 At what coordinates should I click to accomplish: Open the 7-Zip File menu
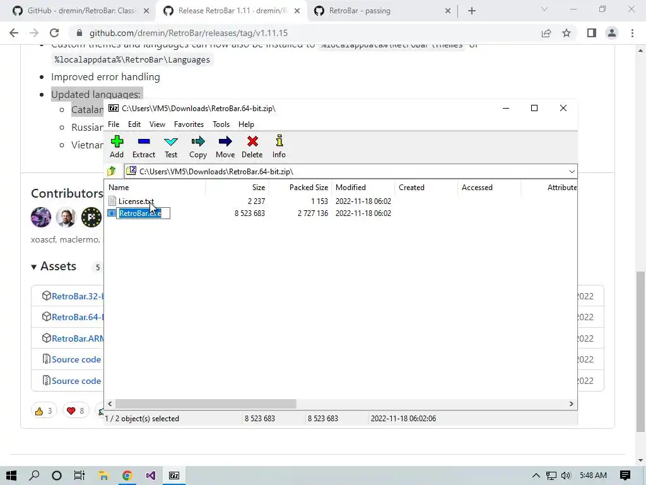(114, 124)
